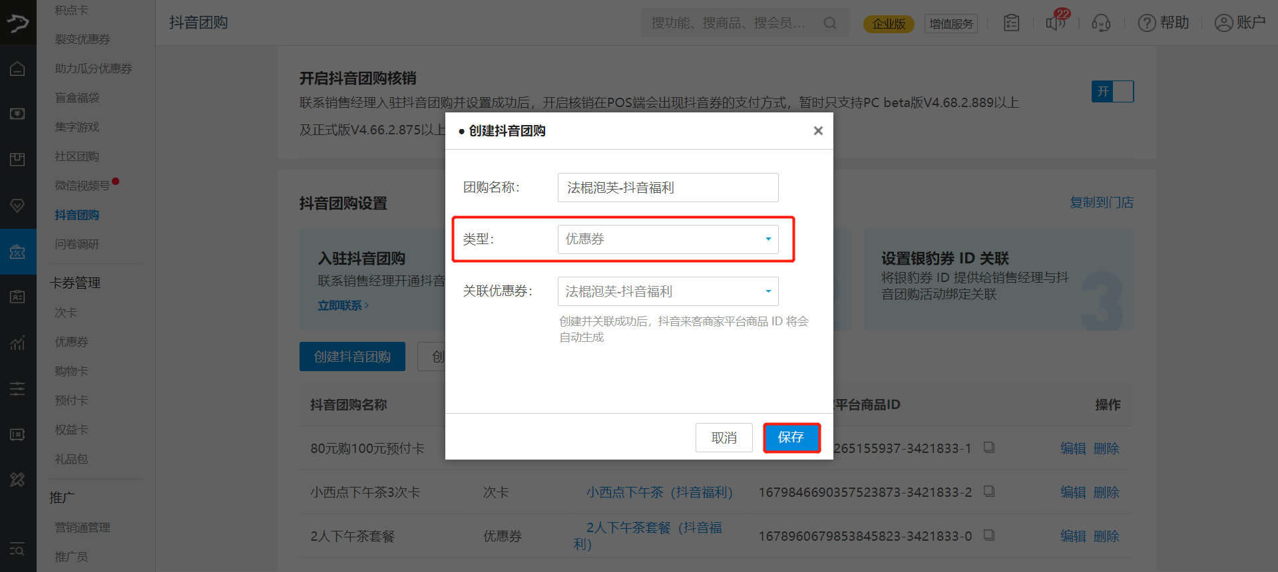Image resolution: width=1278 pixels, height=572 pixels.
Task: Delete the 80元购100元预付卡 row
Action: click(1106, 448)
